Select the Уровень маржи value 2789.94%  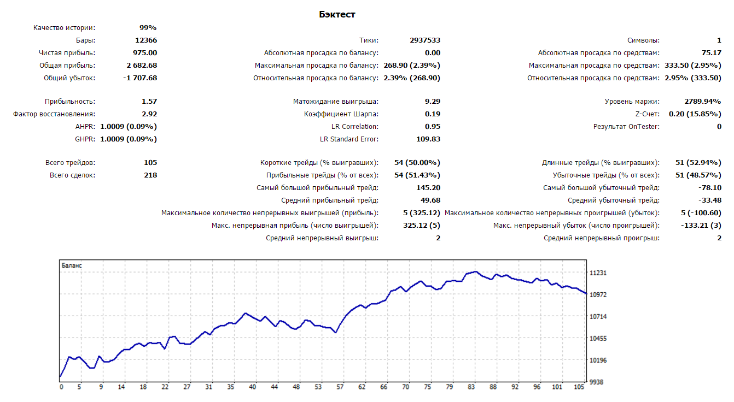coord(703,102)
